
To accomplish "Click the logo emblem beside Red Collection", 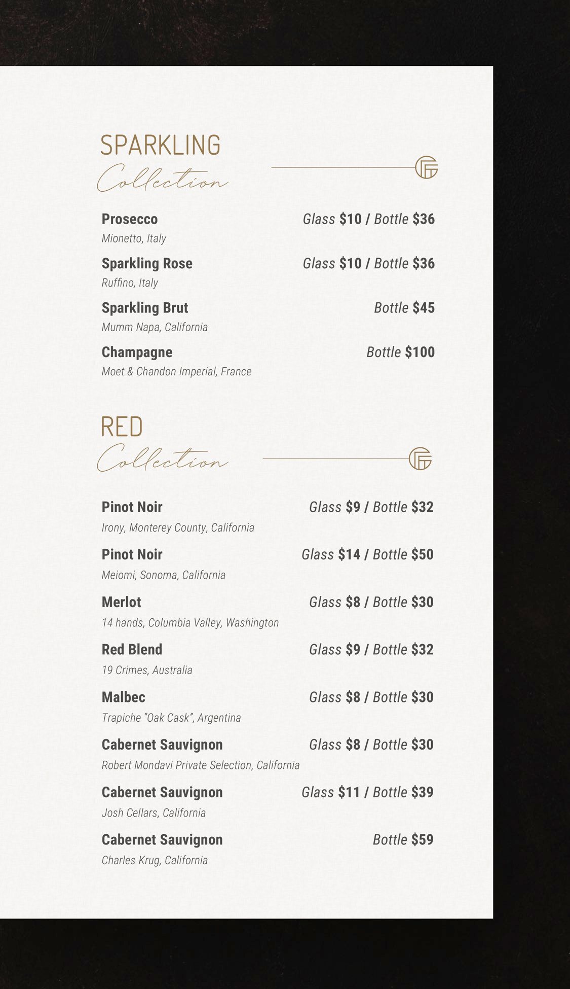I will point(420,459).
